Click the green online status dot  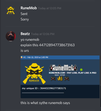81,69
